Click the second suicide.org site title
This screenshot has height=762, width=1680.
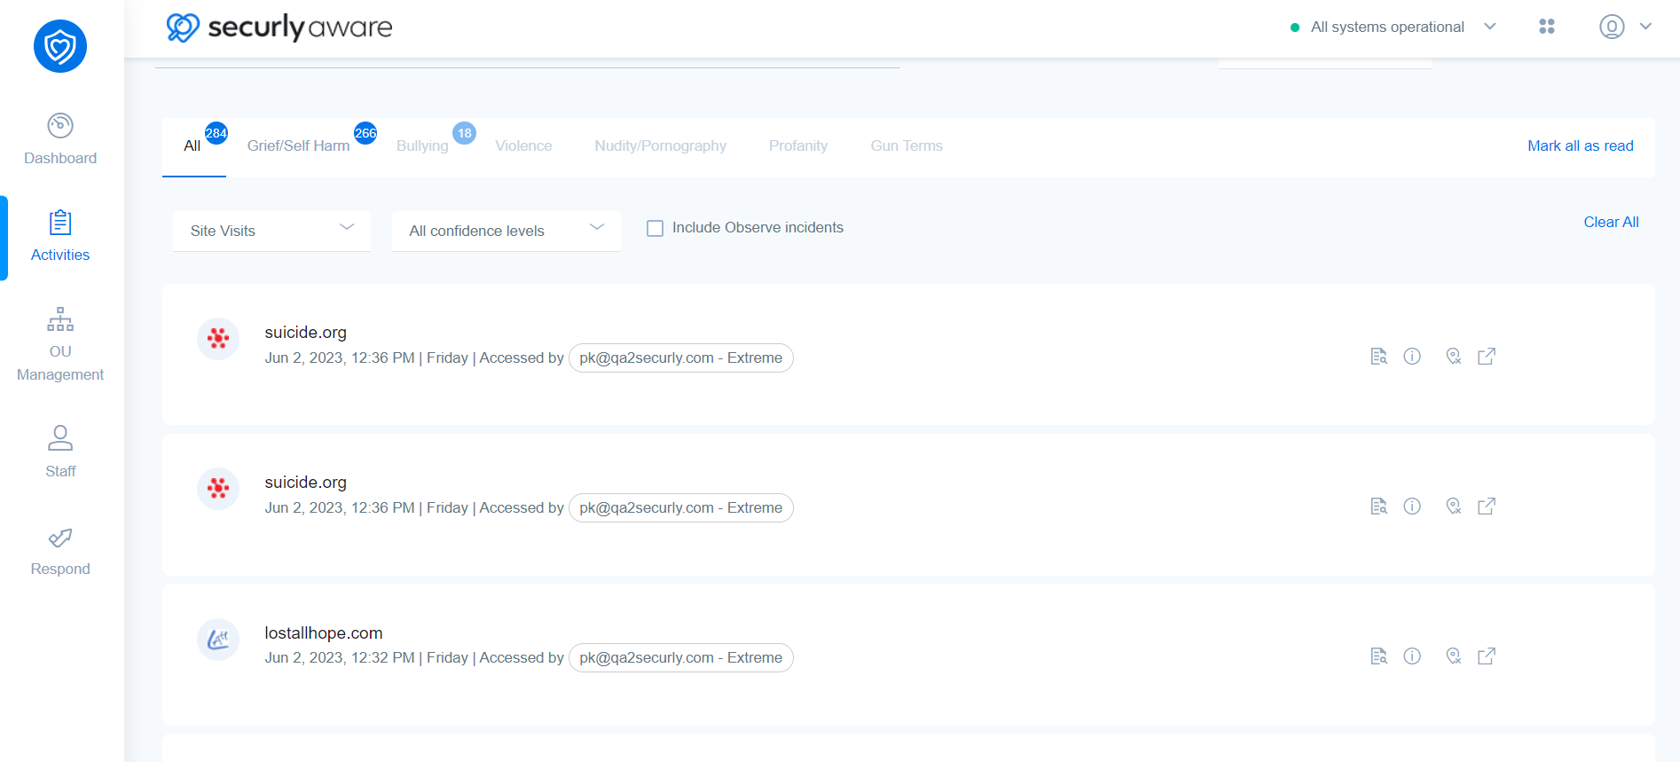[x=306, y=483]
